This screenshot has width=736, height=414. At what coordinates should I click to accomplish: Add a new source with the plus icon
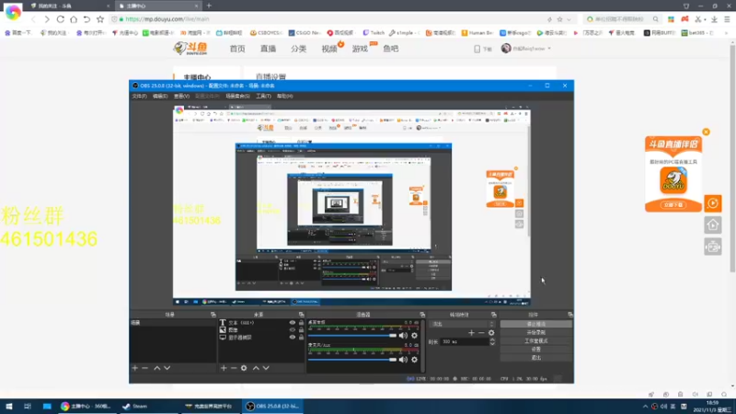pos(224,368)
